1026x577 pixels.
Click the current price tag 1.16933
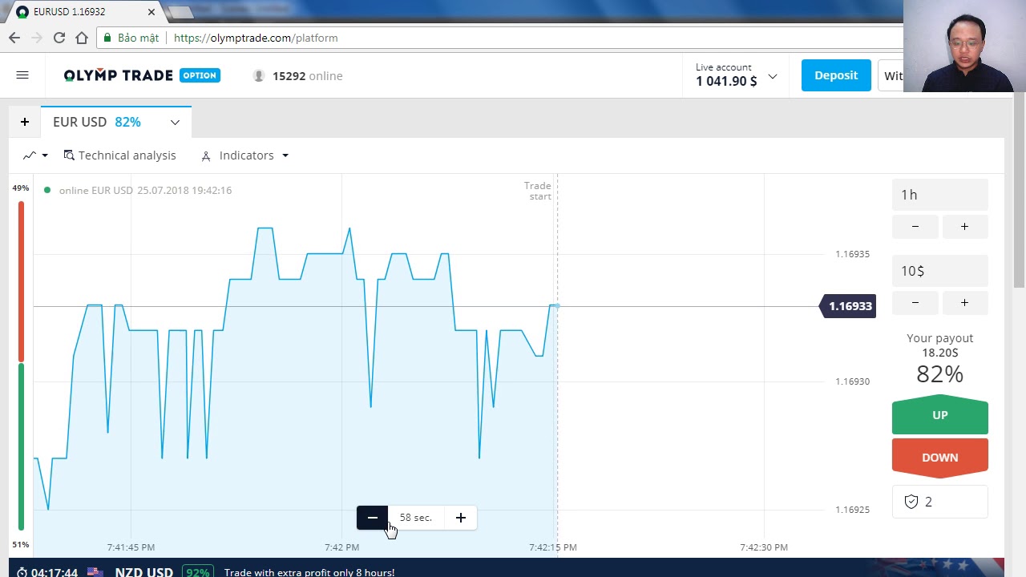[848, 306]
